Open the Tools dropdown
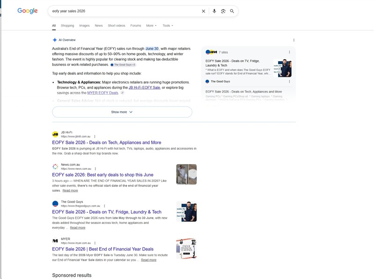374x279 pixels. (x=168, y=26)
